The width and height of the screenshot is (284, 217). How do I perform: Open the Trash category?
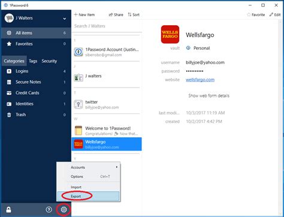coord(36,114)
